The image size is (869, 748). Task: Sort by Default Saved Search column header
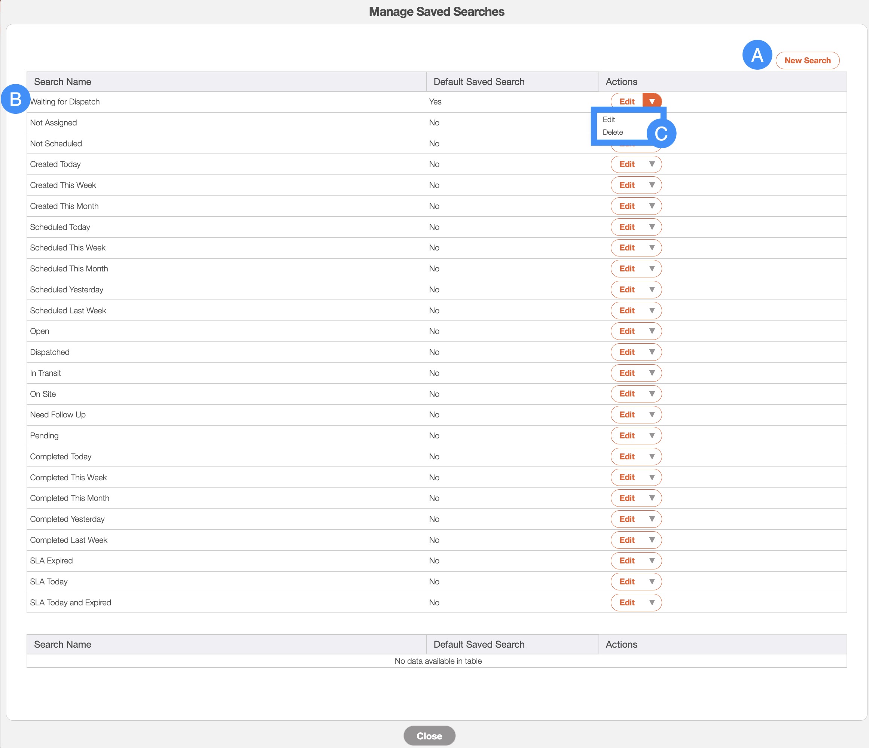[479, 82]
